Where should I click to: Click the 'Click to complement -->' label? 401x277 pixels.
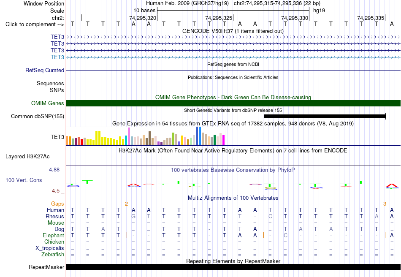(35, 24)
